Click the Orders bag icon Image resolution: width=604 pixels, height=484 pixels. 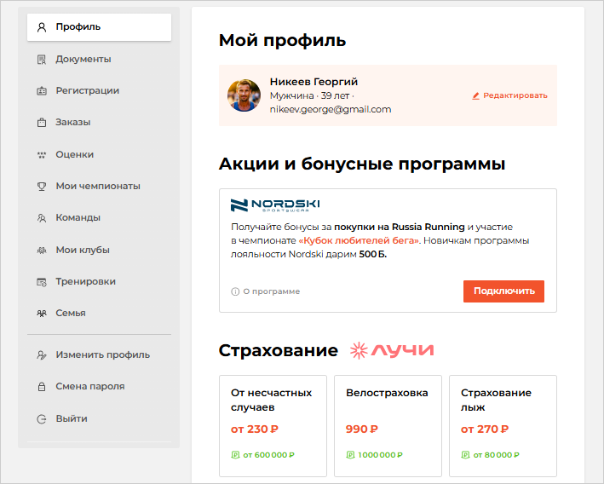click(41, 123)
